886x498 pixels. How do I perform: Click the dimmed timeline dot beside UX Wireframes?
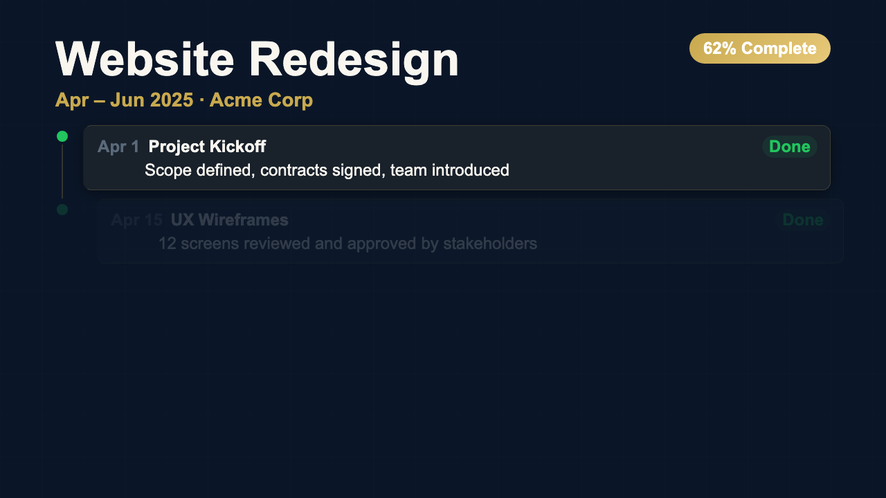[x=62, y=210]
